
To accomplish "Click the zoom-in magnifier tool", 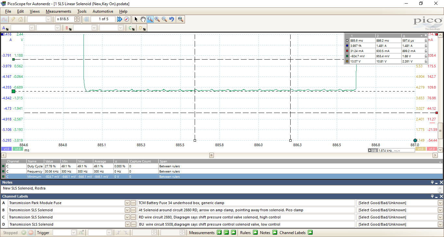I will point(157,19).
